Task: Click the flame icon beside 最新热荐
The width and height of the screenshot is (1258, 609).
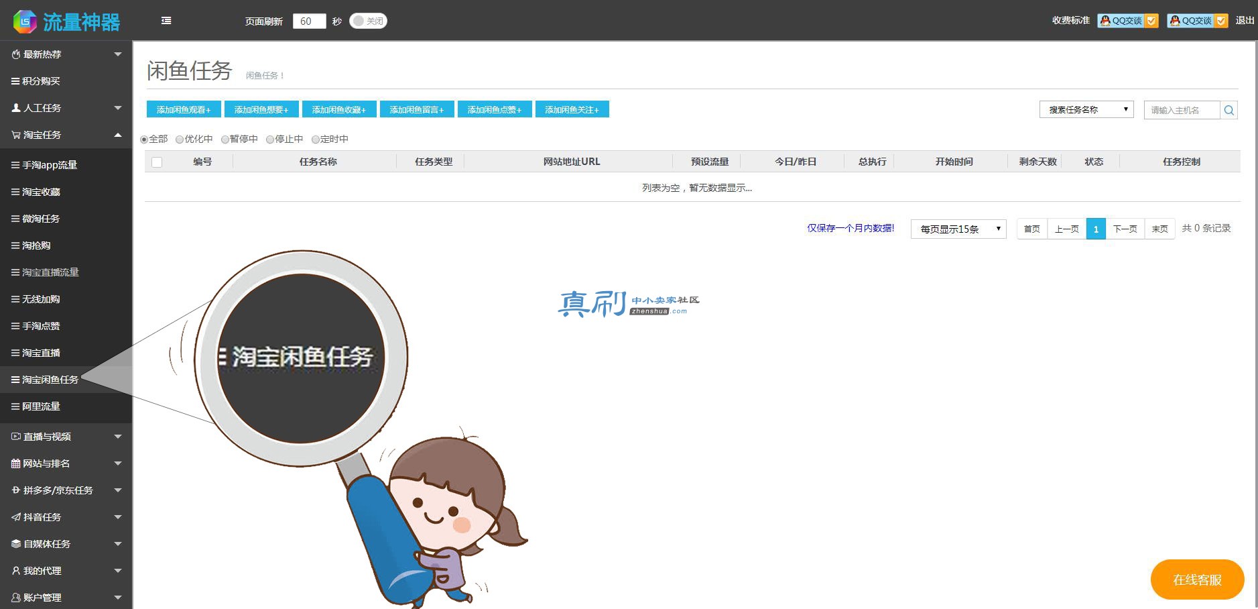Action: point(16,54)
